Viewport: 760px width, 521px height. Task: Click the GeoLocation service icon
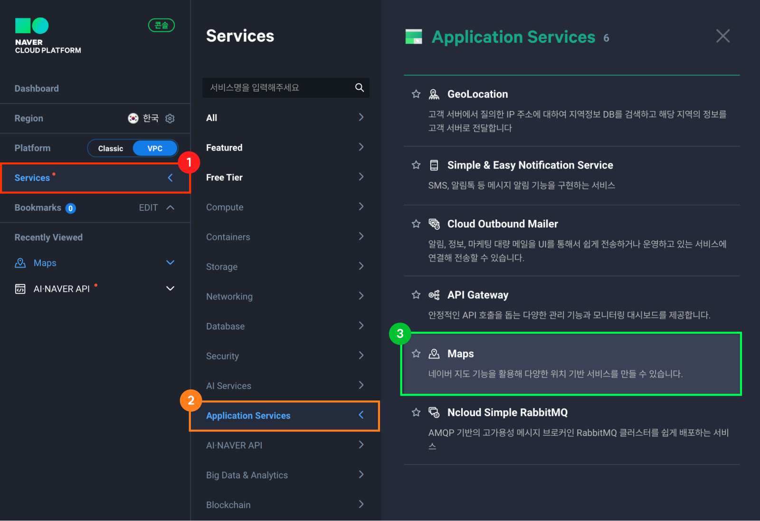(434, 94)
